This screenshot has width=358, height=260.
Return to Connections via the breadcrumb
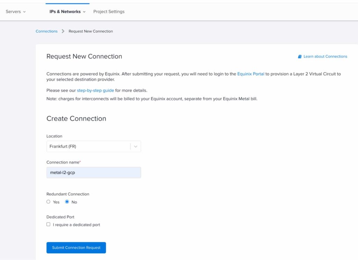(x=46, y=31)
